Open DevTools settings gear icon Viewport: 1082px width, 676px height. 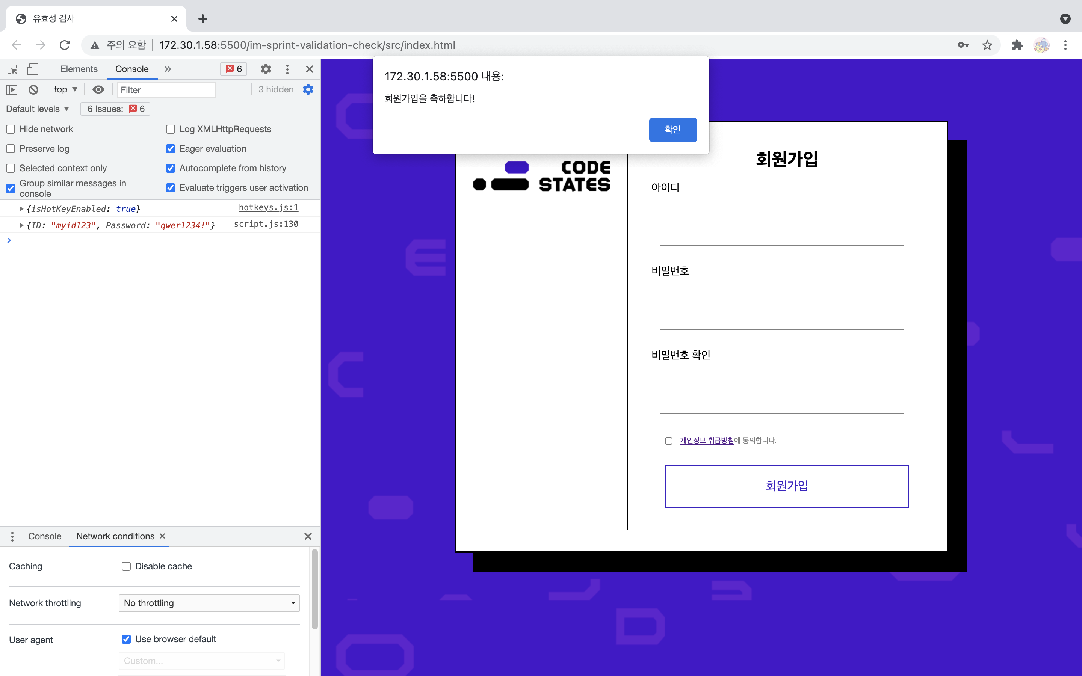(266, 69)
